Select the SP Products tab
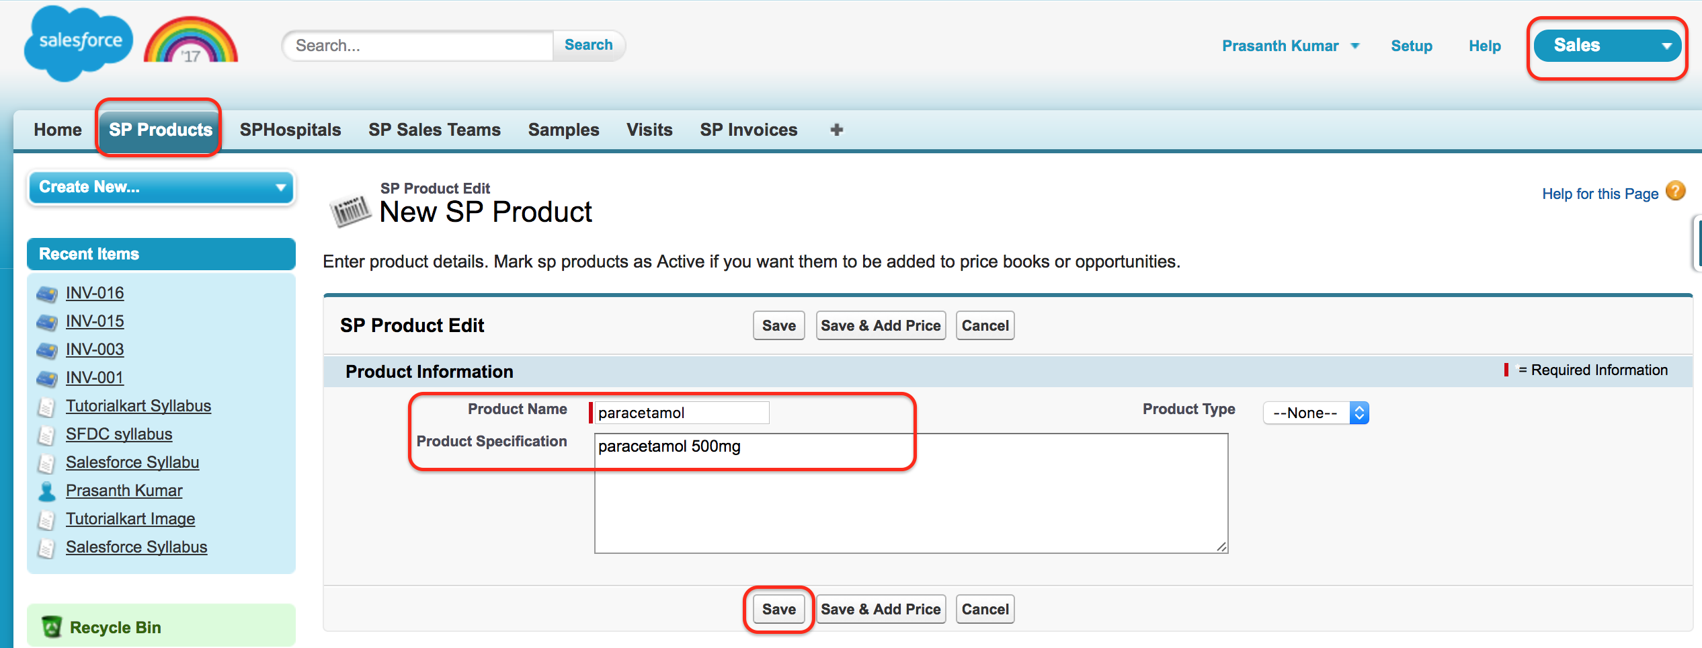Screen dimensions: 1702x648 (x=161, y=130)
